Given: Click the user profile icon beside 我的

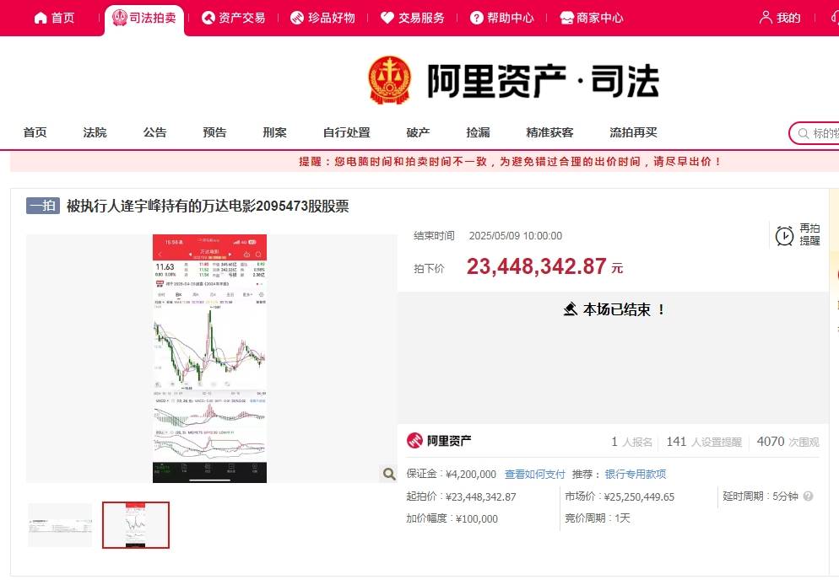Looking at the screenshot, I should [x=766, y=18].
